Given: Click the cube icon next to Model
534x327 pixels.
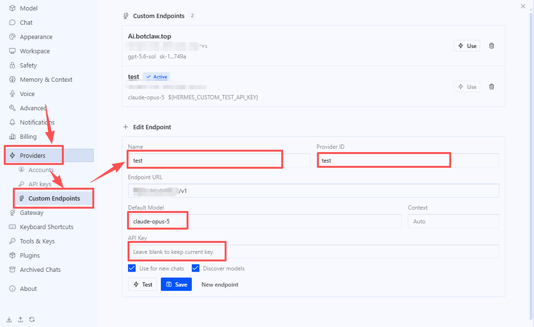Looking at the screenshot, I should point(12,8).
